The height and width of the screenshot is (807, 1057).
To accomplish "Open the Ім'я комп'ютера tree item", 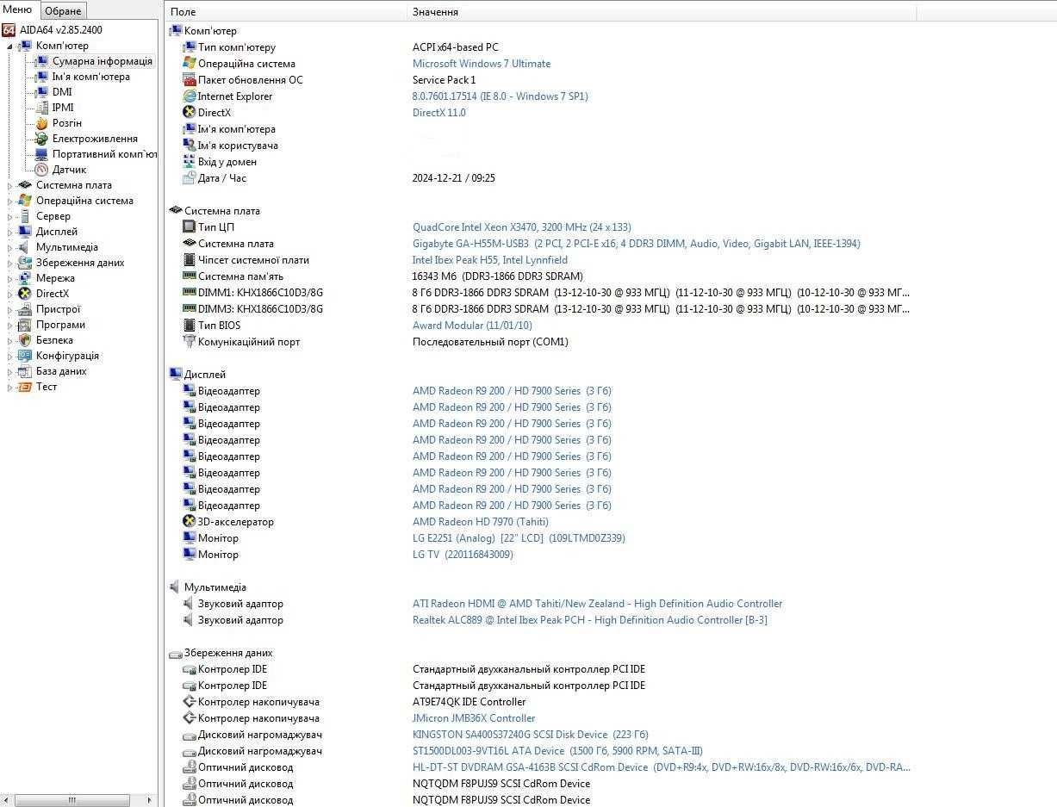I will coord(90,77).
